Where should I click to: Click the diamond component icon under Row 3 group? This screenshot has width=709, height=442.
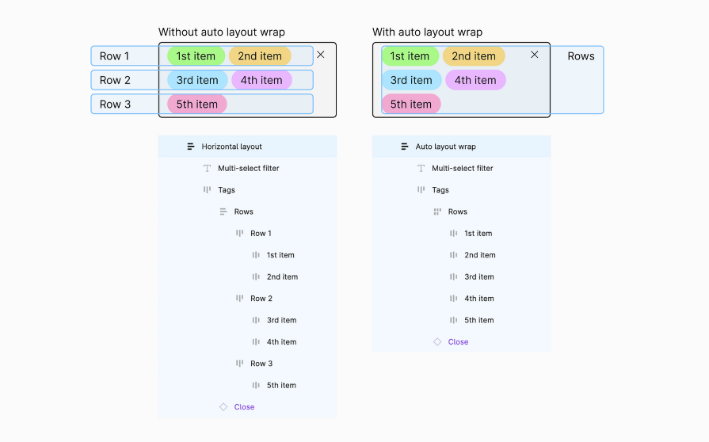(223, 407)
